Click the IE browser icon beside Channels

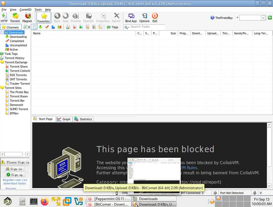pos(25,27)
